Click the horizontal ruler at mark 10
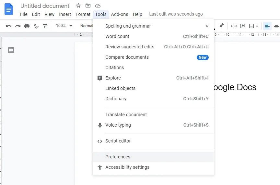Image resolution: width=280 pixels, height=185 pixels. point(227,34)
